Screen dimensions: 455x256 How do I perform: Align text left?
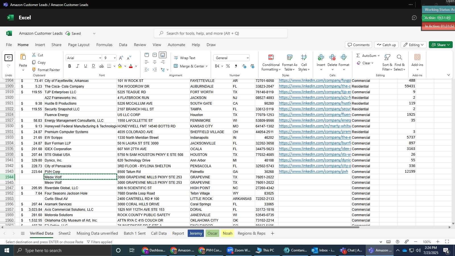tap(147, 62)
